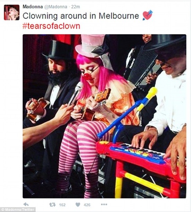Viewport: 191px width, 212px height.
Task: Open the @Madonna handle link
Action: (x=55, y=7)
